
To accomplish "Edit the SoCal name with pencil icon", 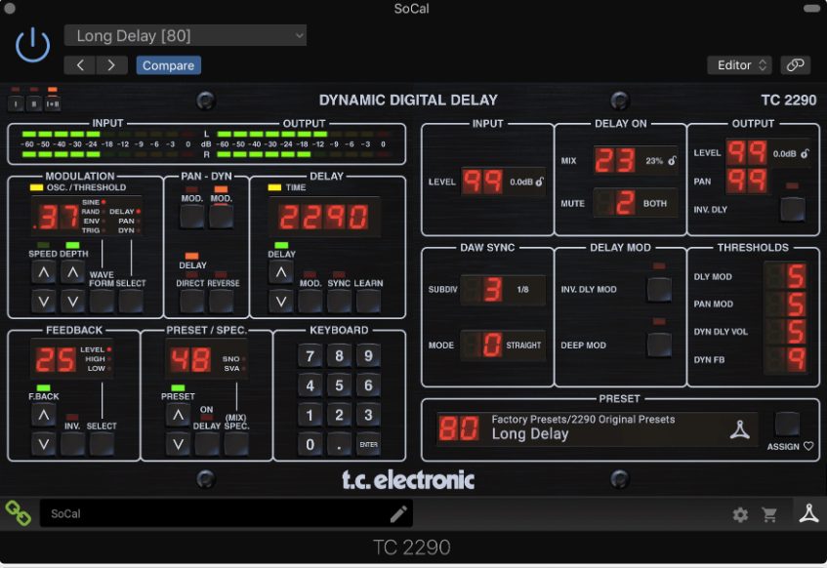I will pos(398,513).
